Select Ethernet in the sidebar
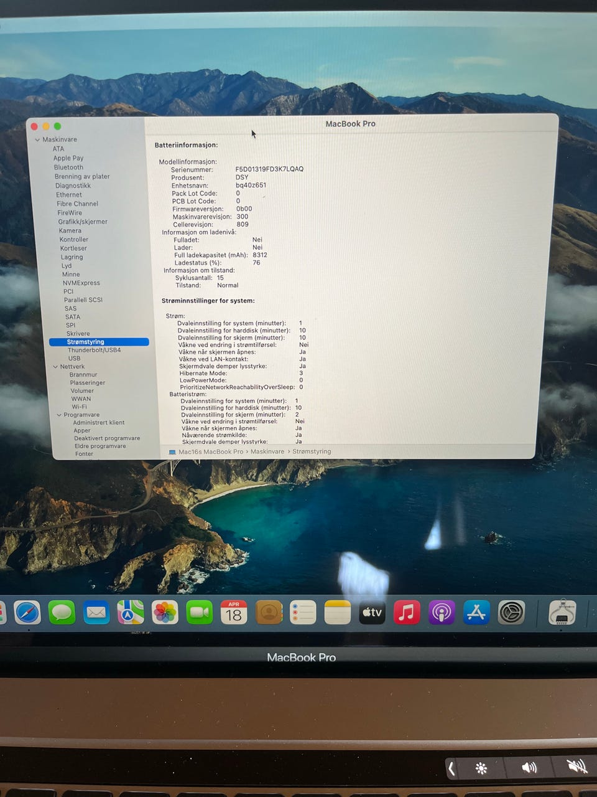The width and height of the screenshot is (597, 797). click(69, 195)
